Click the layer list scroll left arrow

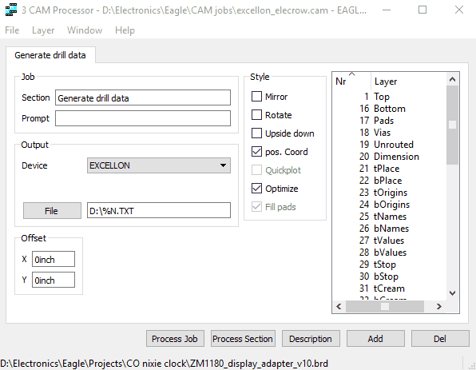click(339, 307)
